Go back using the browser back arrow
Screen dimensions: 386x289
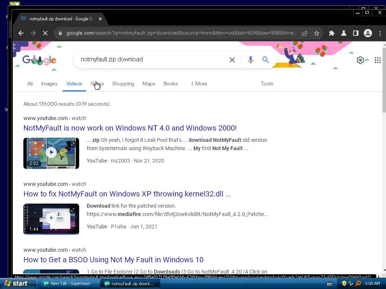[x=21, y=33]
